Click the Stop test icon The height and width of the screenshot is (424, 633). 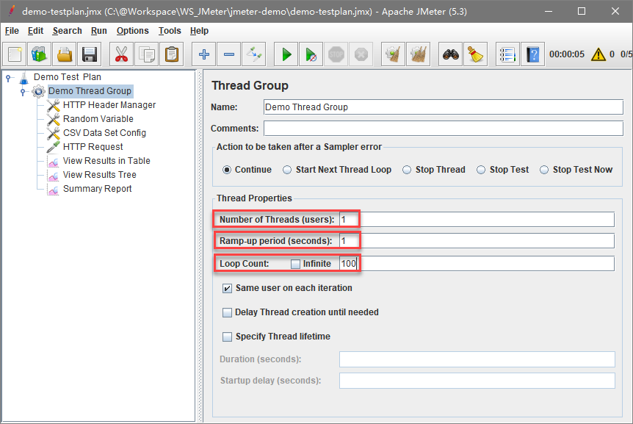336,54
